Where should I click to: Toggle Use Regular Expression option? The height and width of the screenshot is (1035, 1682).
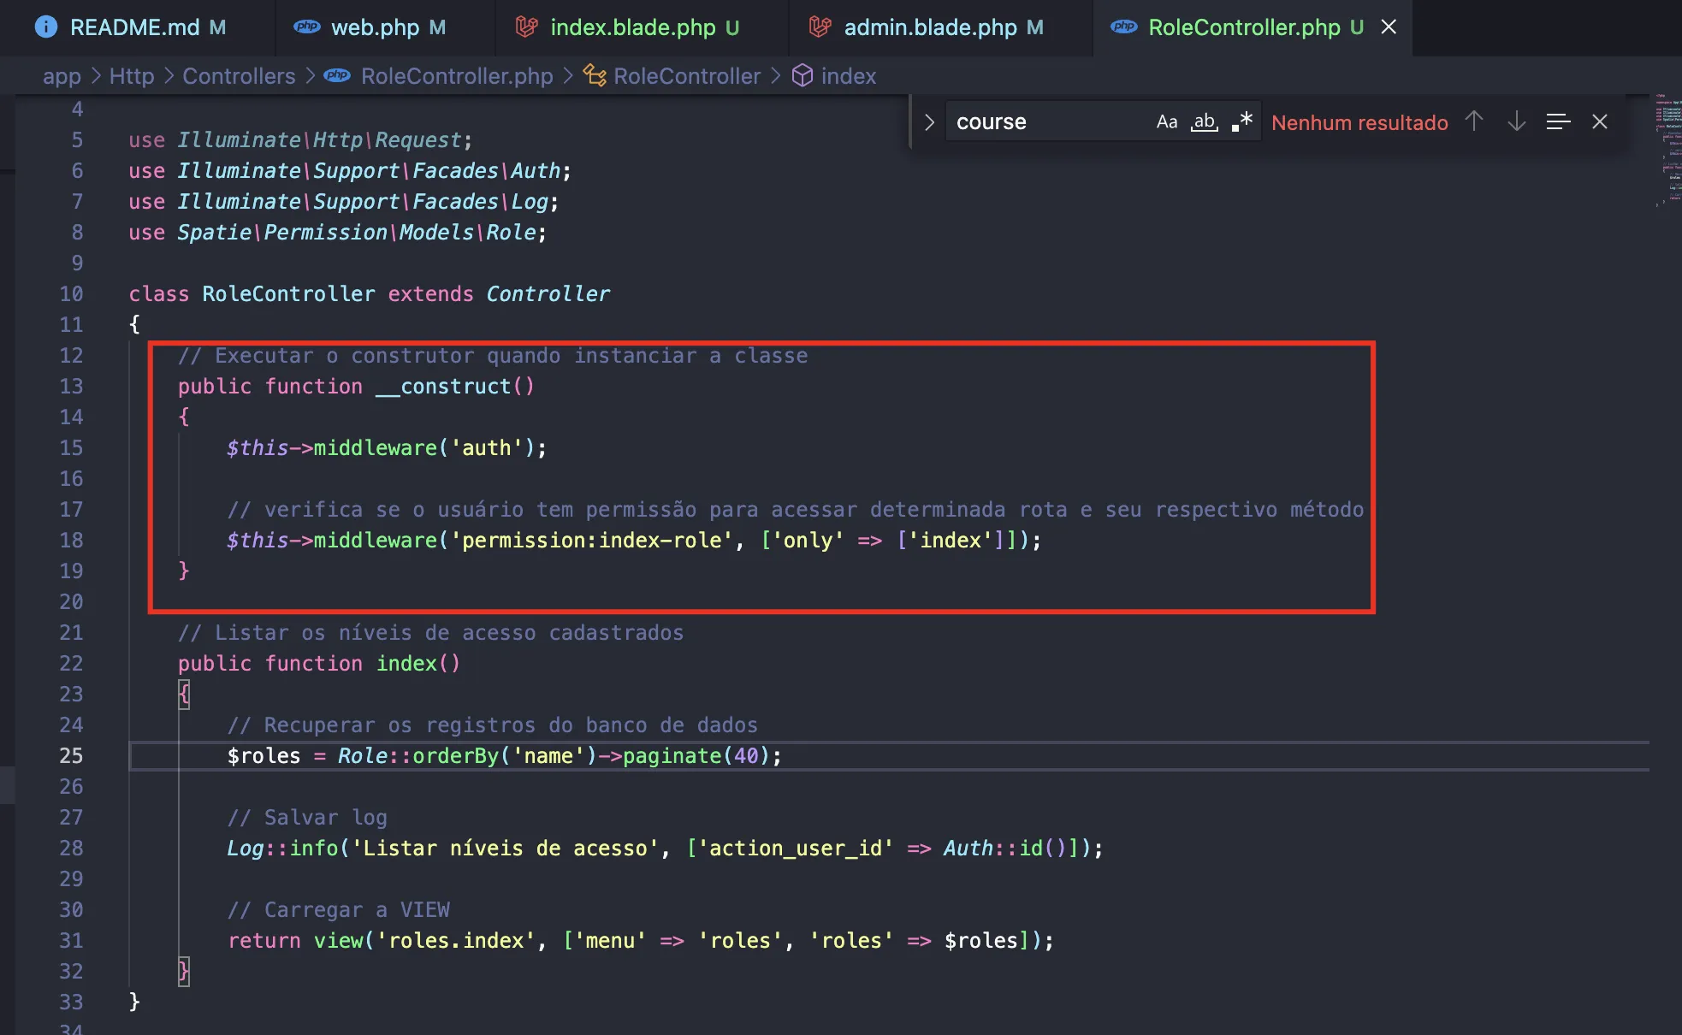tap(1242, 122)
